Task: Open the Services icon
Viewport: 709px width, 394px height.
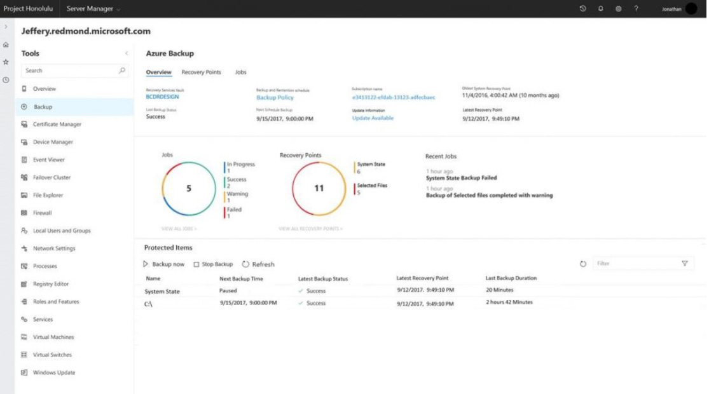Action: [24, 319]
